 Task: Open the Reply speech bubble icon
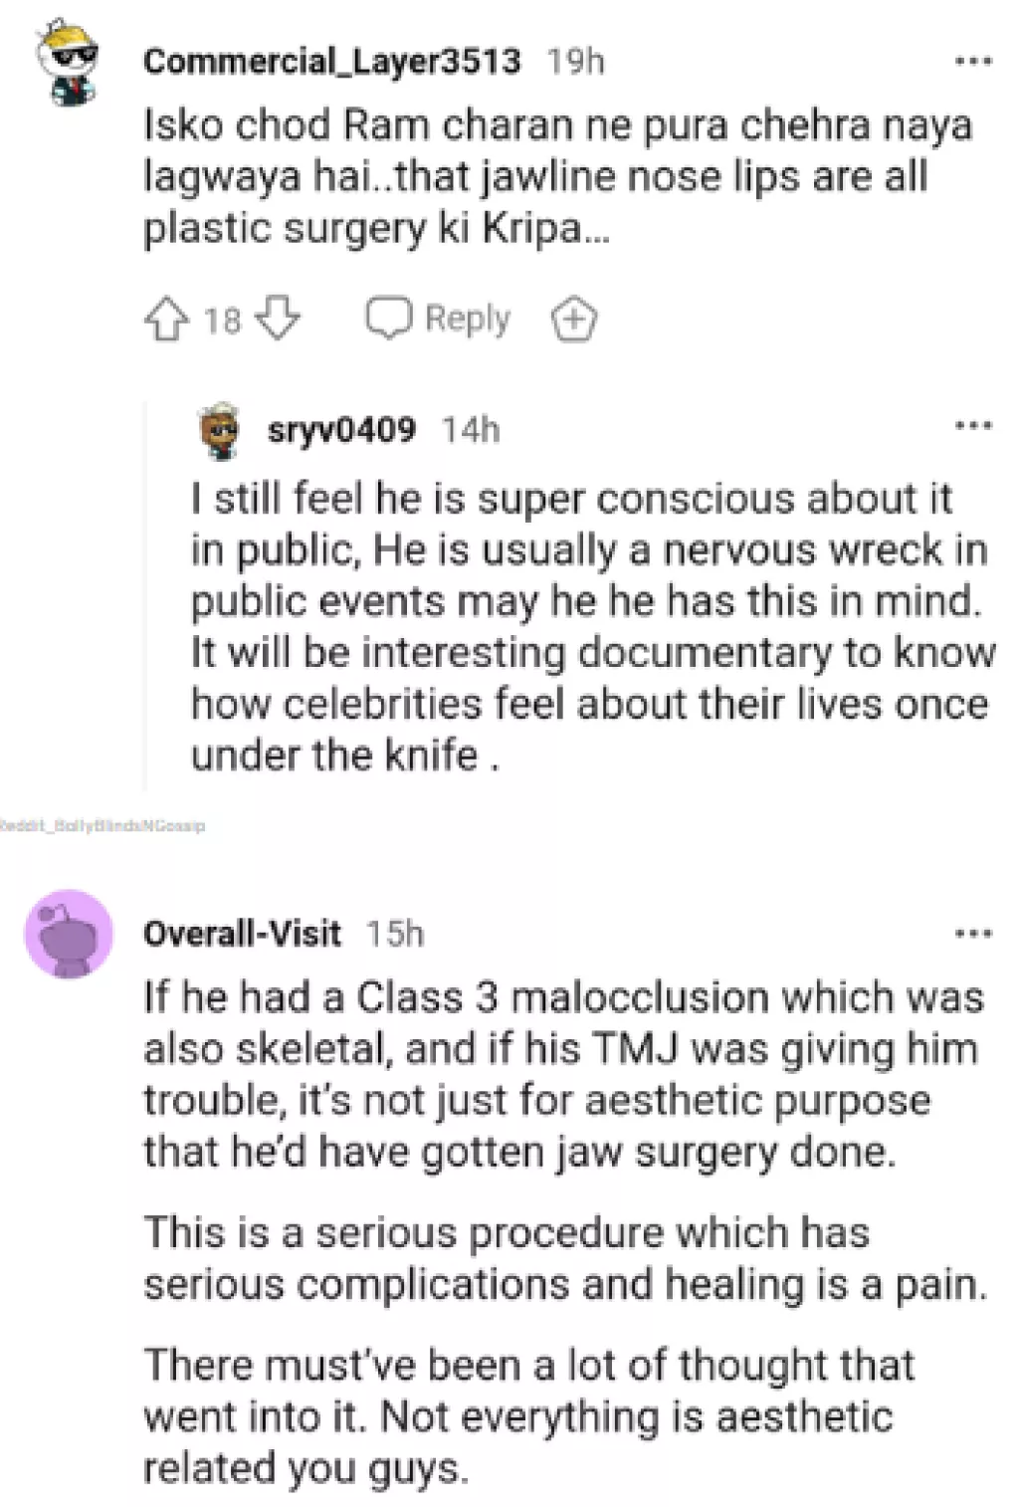click(x=389, y=318)
